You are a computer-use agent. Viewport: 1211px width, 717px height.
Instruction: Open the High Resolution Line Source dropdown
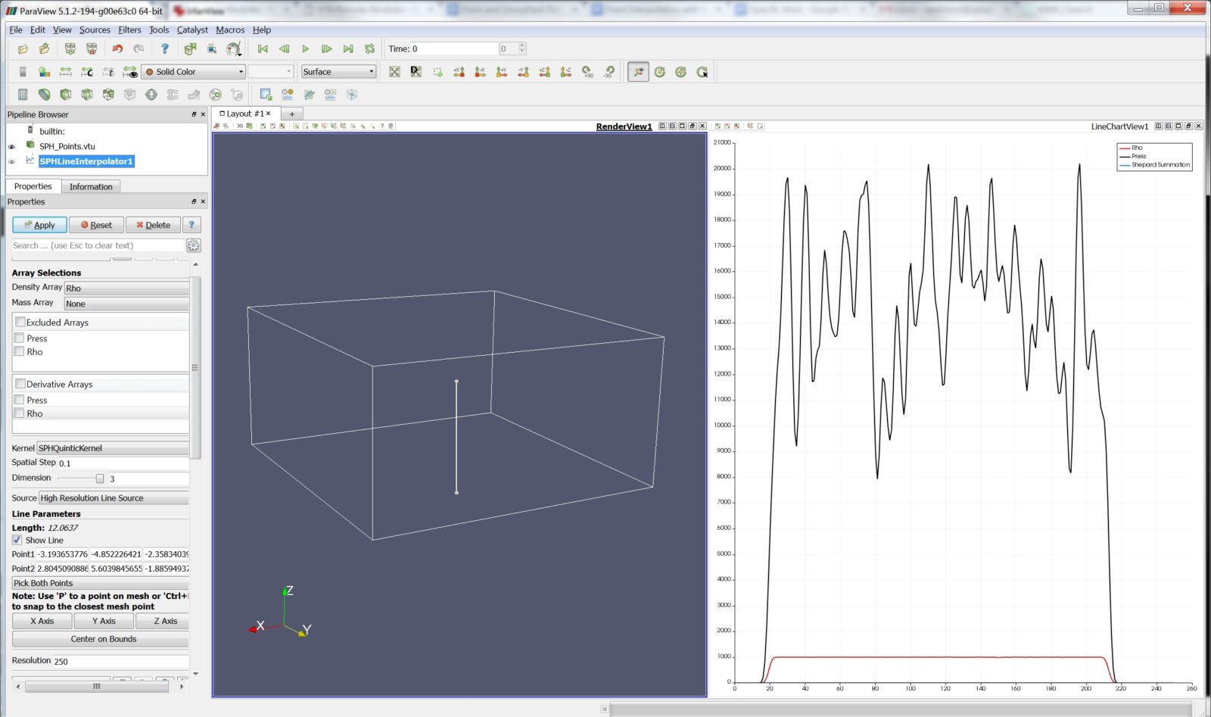coord(114,497)
